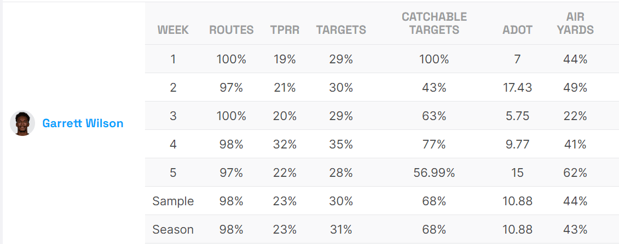619x244 pixels.
Task: Select the Week 2 ADOT value 17.43
Action: [517, 87]
